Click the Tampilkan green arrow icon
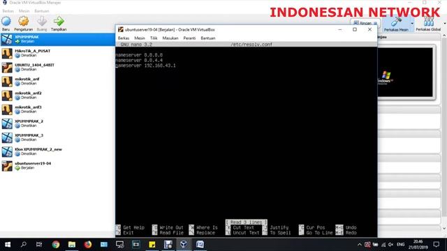The width and height of the screenshot is (447, 251). point(59,21)
